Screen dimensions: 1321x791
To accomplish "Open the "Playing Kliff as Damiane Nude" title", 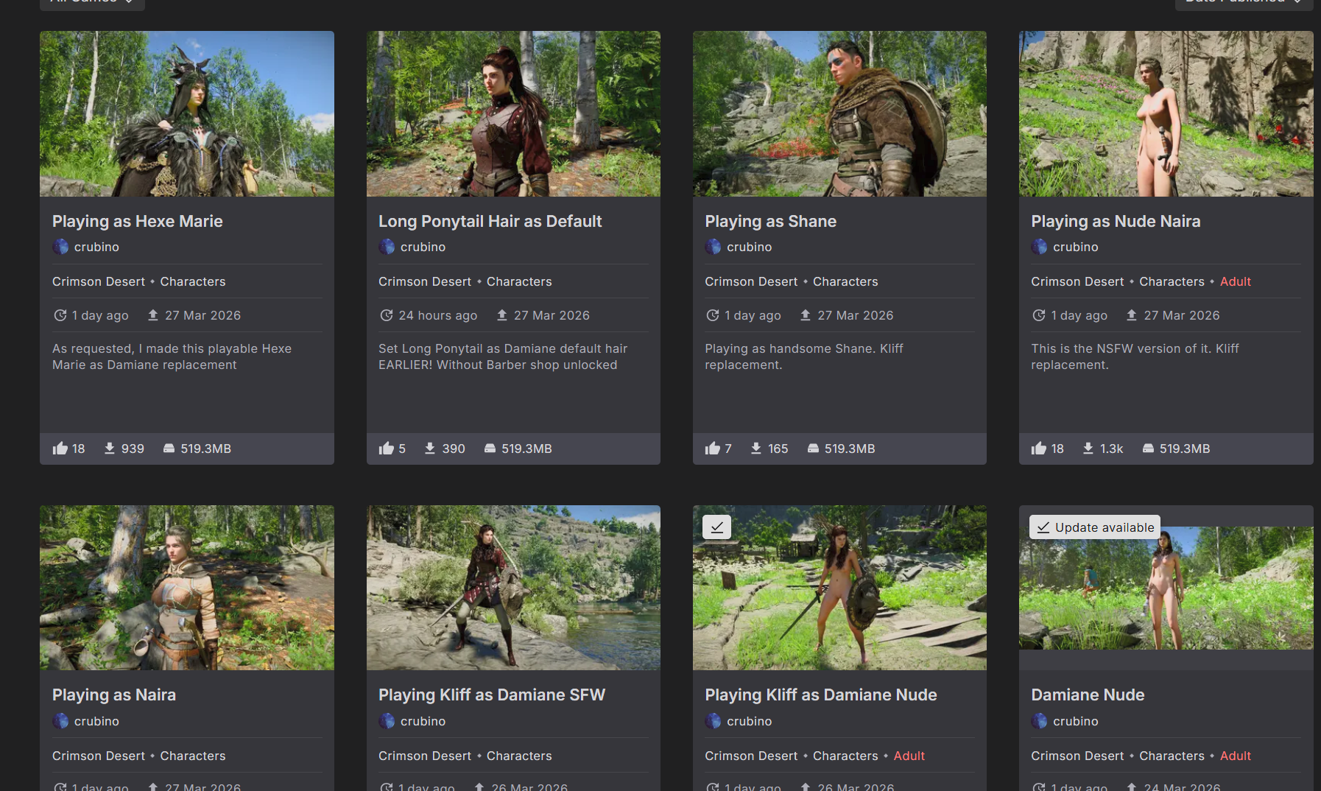I will tap(821, 695).
